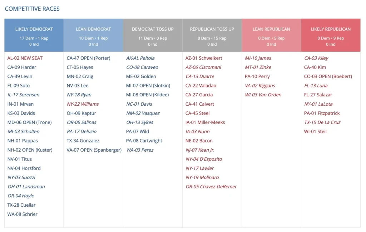The width and height of the screenshot is (366, 232).
Task: Click the Lean Republican column header
Action: [271, 29]
